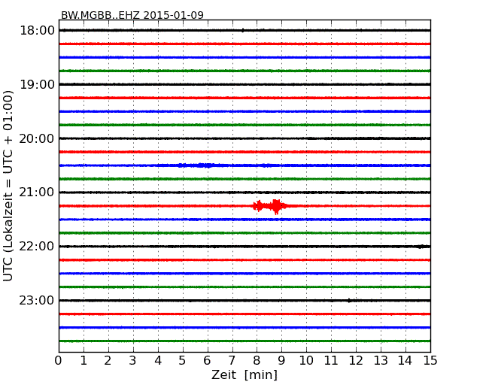Select the 21:00 time label
This screenshot has width=489, height=391.
(x=37, y=192)
